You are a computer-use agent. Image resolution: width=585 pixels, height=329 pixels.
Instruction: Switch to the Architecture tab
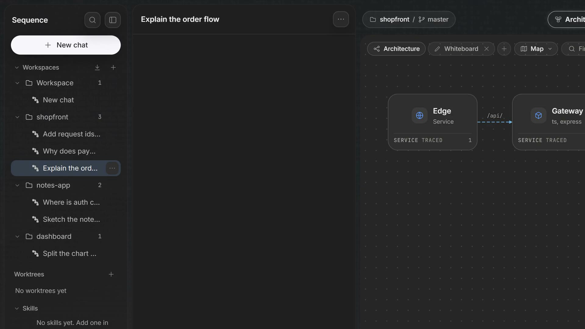(396, 49)
